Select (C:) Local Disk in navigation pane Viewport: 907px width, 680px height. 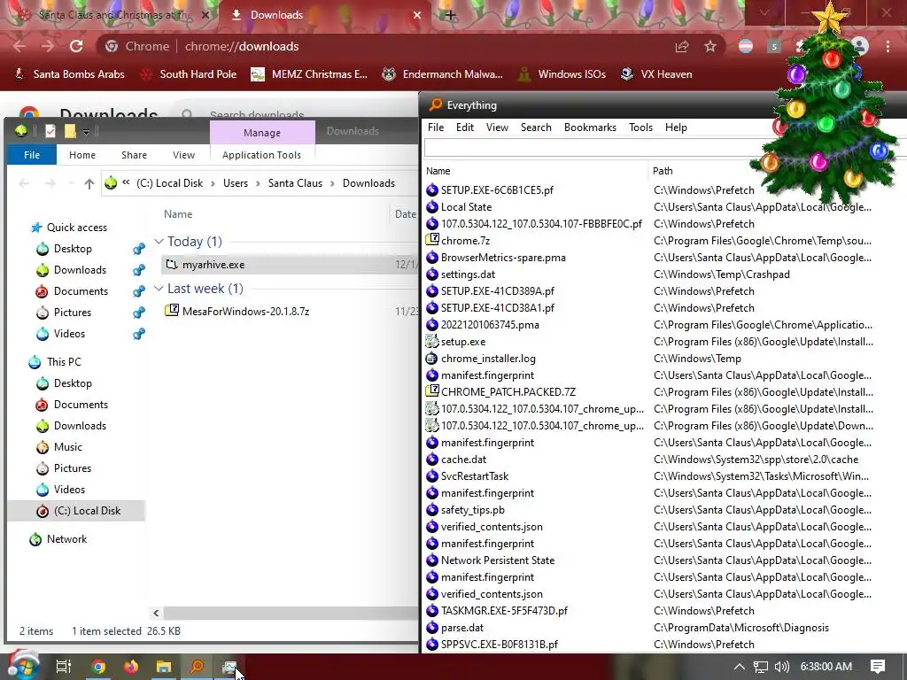pos(87,511)
